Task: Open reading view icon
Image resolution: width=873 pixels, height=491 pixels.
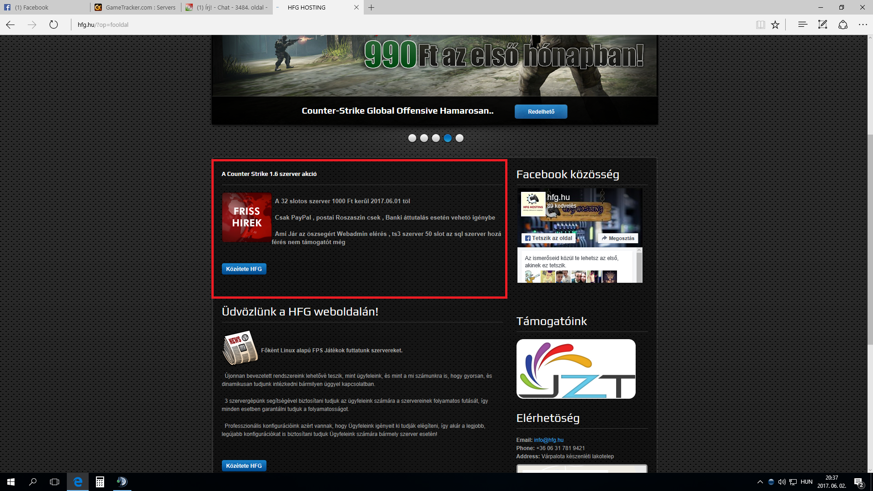Action: (x=760, y=25)
